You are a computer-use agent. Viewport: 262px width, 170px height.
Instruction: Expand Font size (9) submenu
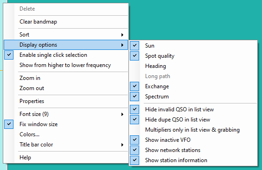tap(66, 114)
